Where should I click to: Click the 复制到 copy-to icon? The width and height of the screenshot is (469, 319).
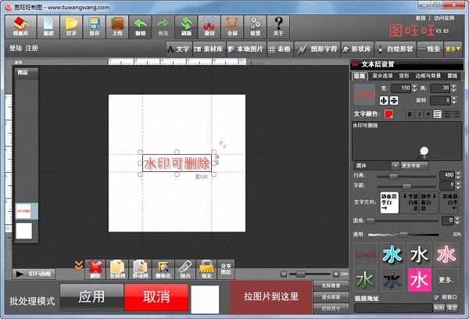point(117,268)
